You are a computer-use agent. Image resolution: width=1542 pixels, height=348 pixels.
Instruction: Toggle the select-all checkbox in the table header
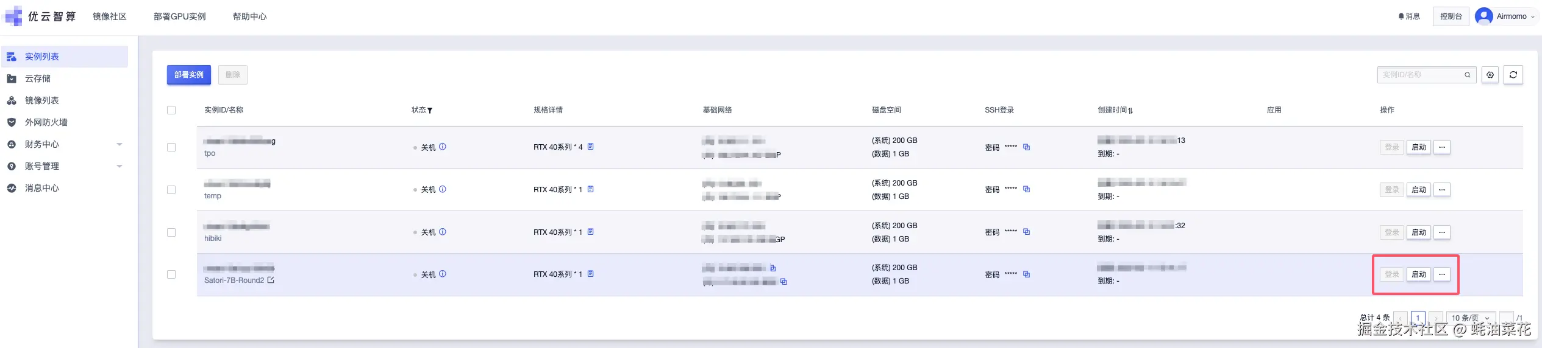tap(171, 110)
